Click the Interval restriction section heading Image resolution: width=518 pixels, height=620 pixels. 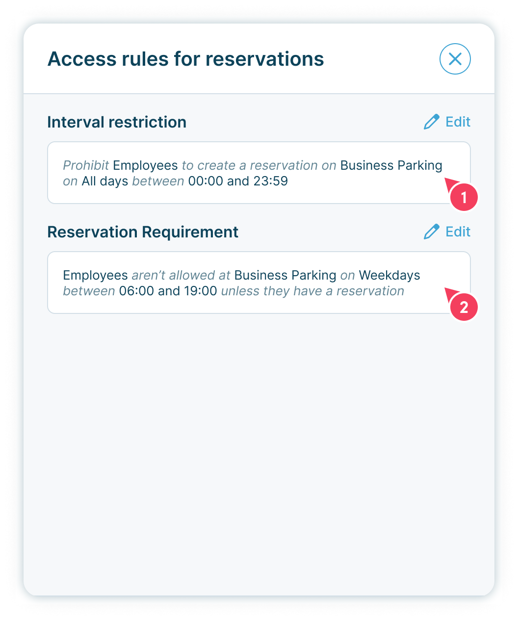click(117, 122)
